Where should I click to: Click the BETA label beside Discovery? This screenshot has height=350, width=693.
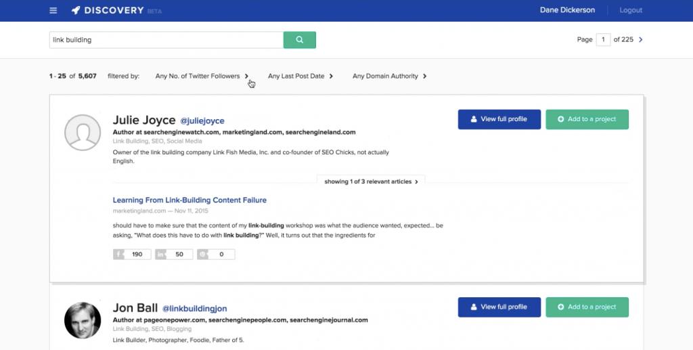point(155,12)
